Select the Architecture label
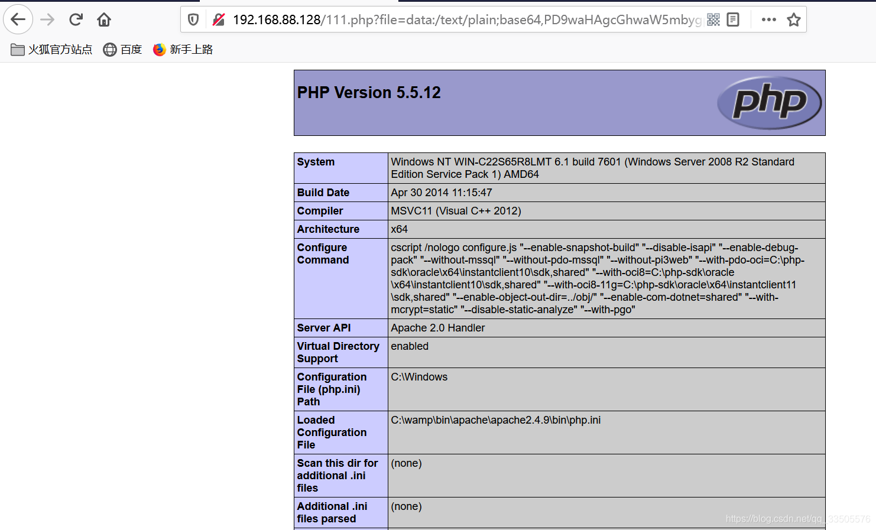 328,229
